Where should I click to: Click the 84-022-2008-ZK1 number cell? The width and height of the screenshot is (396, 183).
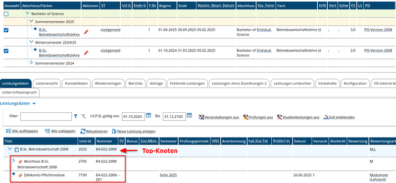coord(107,178)
